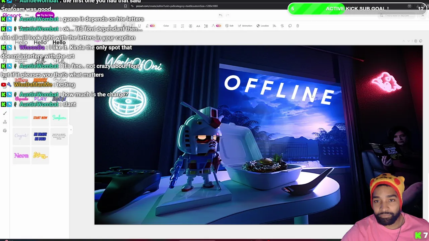Change text case with AA icon
429x241 pixels.
[x=198, y=26]
